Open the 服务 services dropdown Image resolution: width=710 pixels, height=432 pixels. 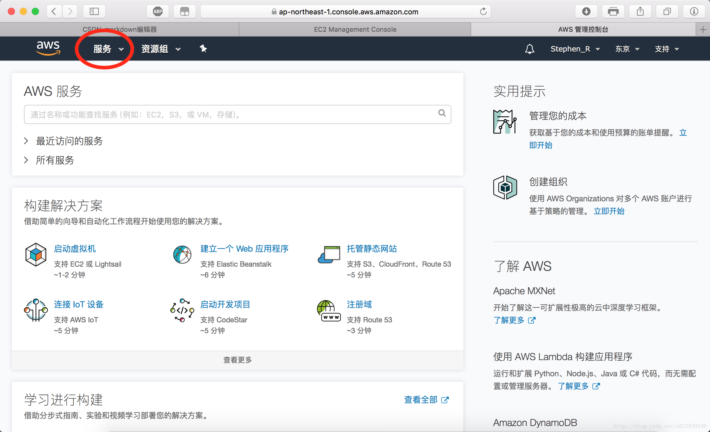tap(109, 49)
